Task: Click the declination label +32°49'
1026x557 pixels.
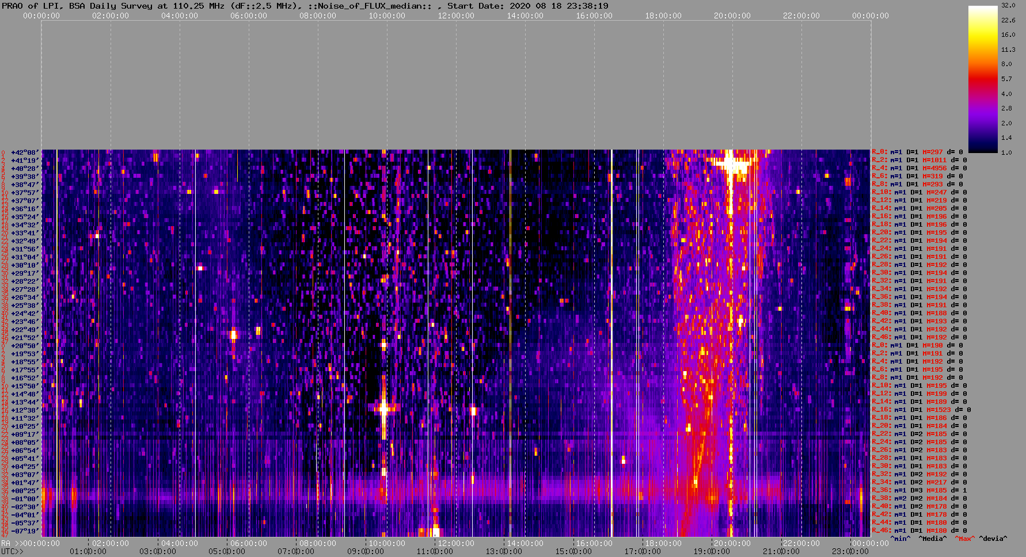Action: point(25,241)
